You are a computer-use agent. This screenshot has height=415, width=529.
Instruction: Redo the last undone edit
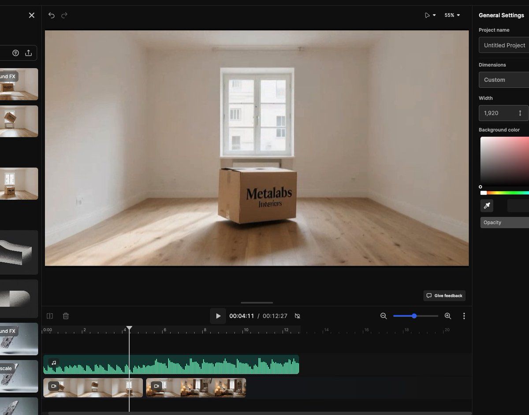point(64,15)
